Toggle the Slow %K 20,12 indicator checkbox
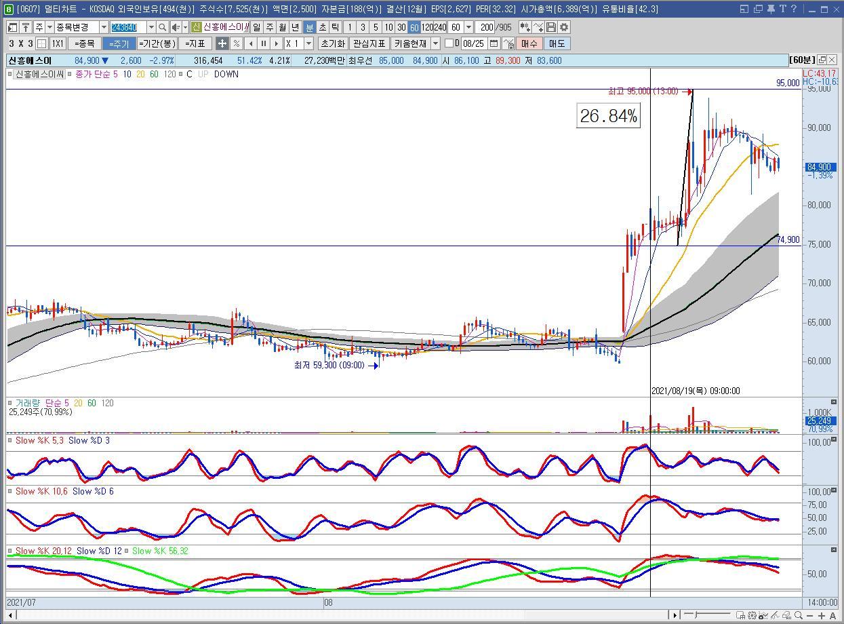The height and width of the screenshot is (624, 844). click(x=10, y=551)
